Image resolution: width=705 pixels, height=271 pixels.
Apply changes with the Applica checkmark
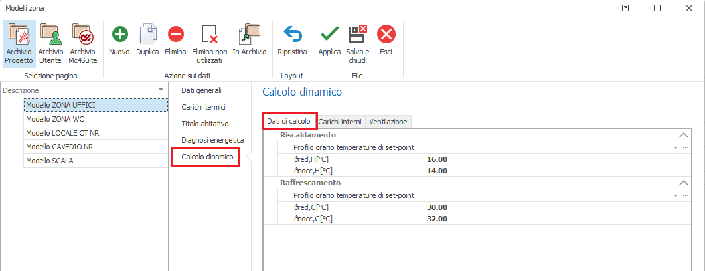coord(329,35)
